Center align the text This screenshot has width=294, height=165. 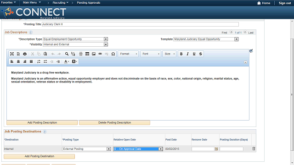18,61
